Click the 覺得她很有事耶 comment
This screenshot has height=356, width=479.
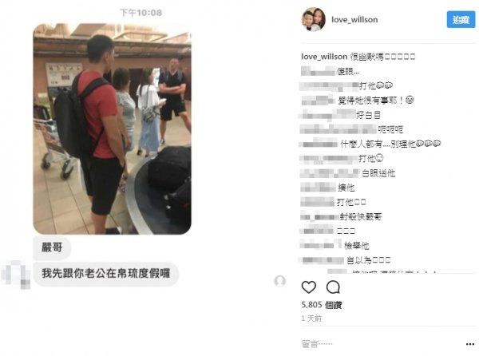click(x=376, y=100)
